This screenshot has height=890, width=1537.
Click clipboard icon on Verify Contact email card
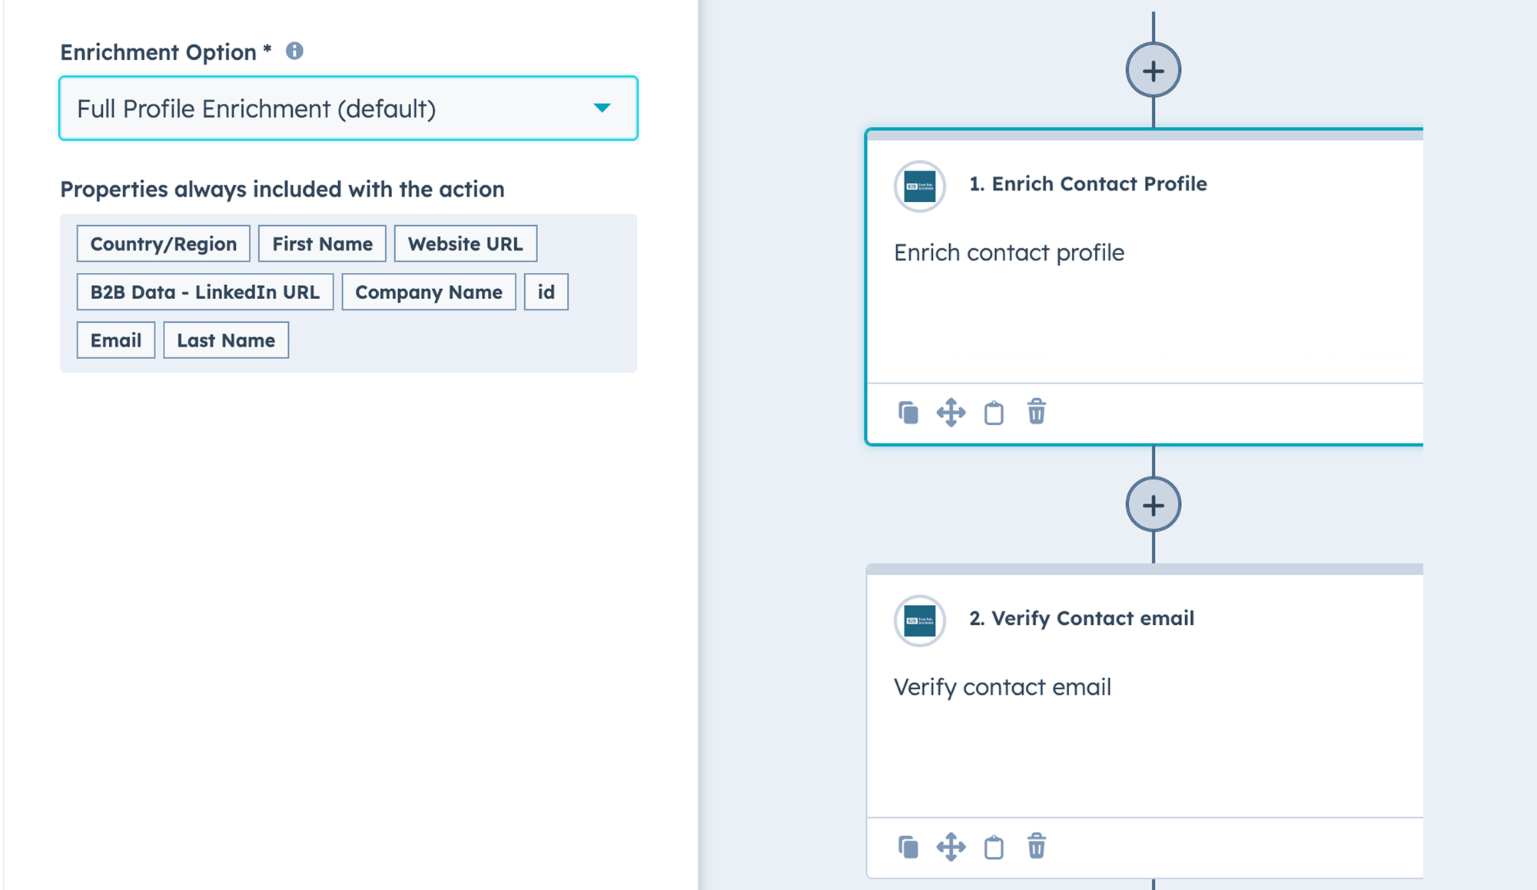(994, 847)
